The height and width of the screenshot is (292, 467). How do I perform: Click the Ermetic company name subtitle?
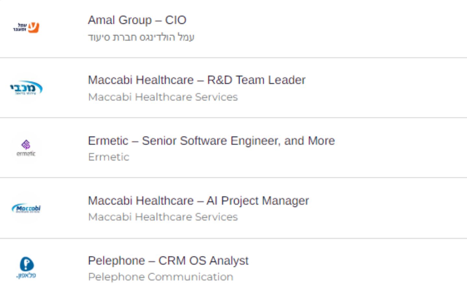109,157
